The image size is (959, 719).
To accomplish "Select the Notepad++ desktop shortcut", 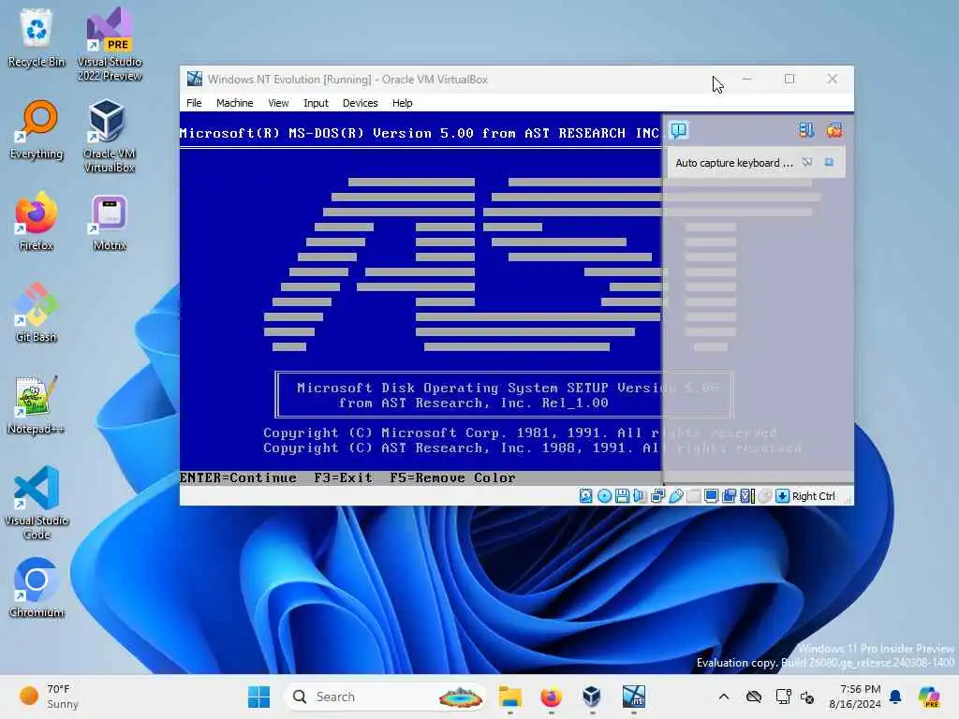I will point(37,404).
